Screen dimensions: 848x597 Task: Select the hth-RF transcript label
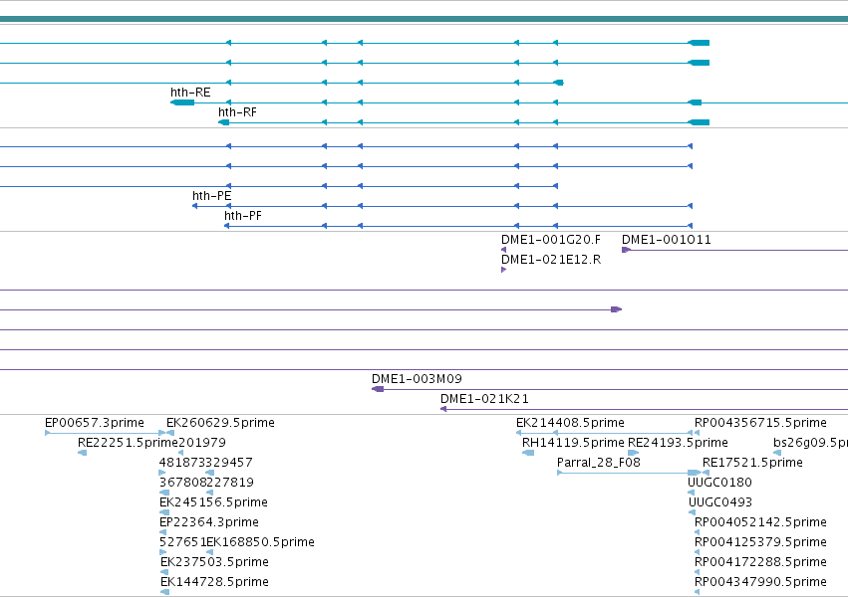(x=237, y=112)
